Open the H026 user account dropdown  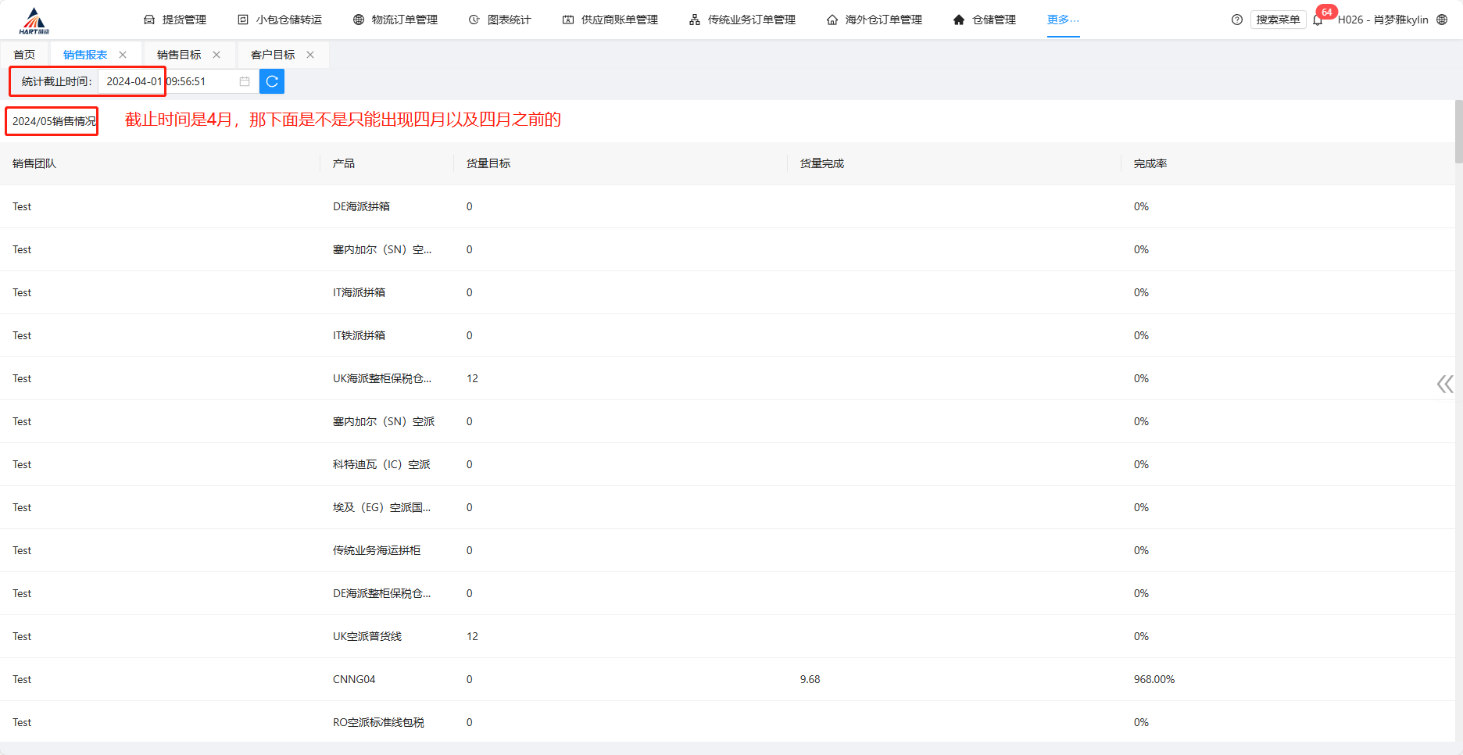tap(1383, 20)
